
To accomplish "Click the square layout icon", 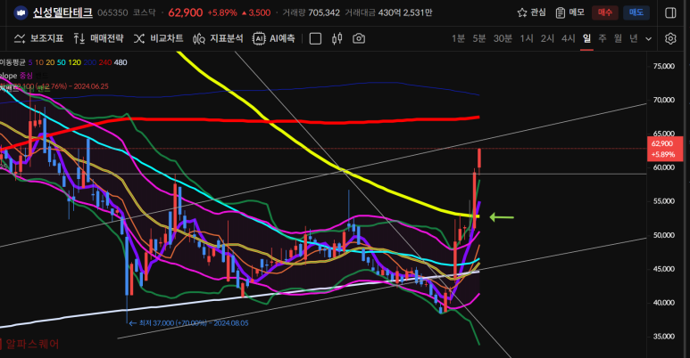I will [x=315, y=38].
